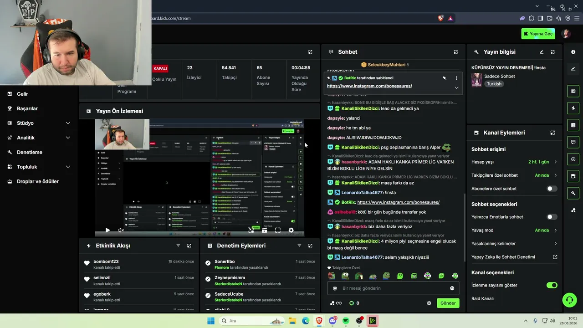The image size is (583, 328).
Task: Click the Turkish language tag
Action: coord(494,84)
